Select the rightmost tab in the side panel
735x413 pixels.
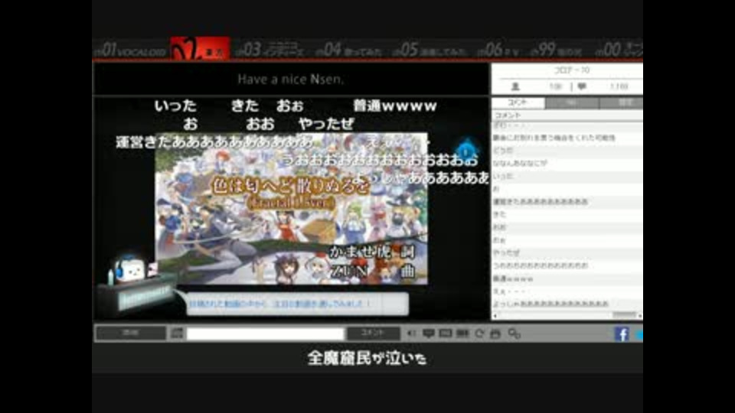click(622, 102)
